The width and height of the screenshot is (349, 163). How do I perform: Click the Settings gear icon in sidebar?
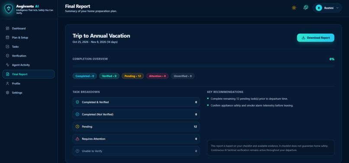7,93
